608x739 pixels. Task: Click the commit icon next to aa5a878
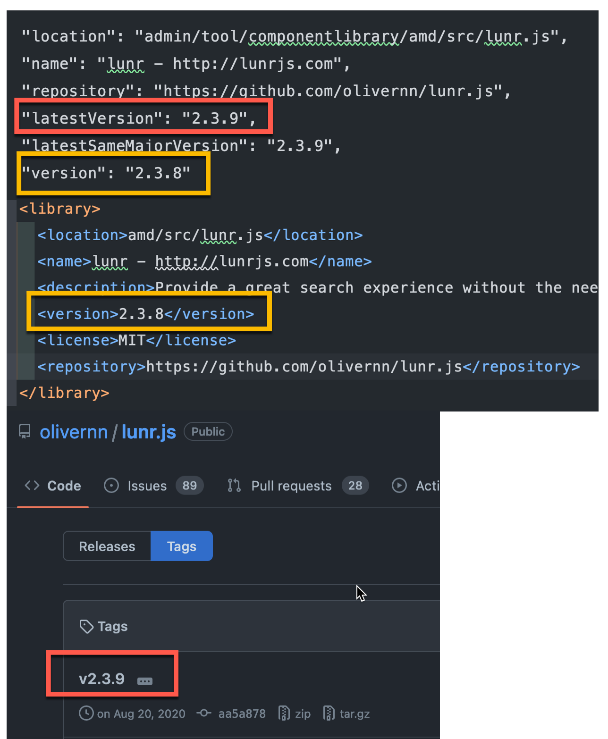point(204,713)
